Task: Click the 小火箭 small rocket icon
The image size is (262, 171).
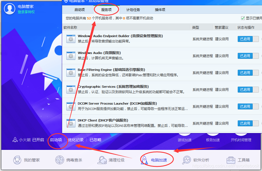Action: 15,140
